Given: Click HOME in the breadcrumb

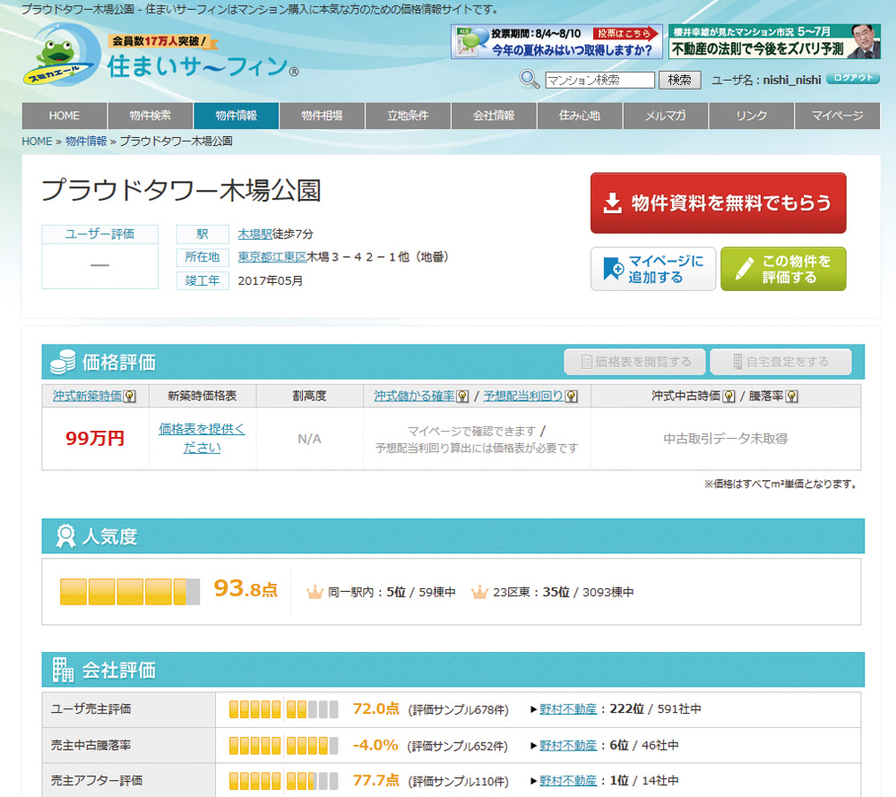Looking at the screenshot, I should [x=37, y=141].
